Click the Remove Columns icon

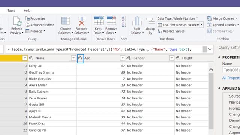coord(82,21)
